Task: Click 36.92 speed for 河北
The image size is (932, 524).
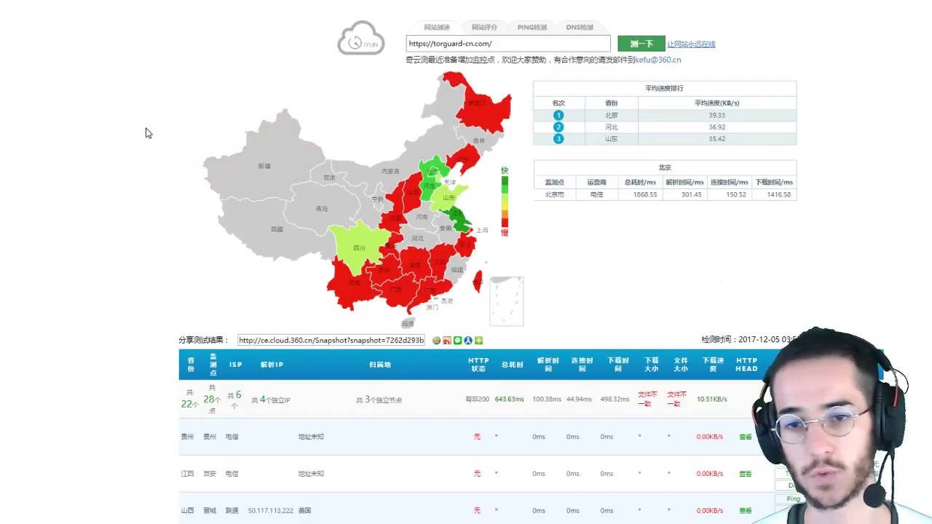Action: click(717, 127)
